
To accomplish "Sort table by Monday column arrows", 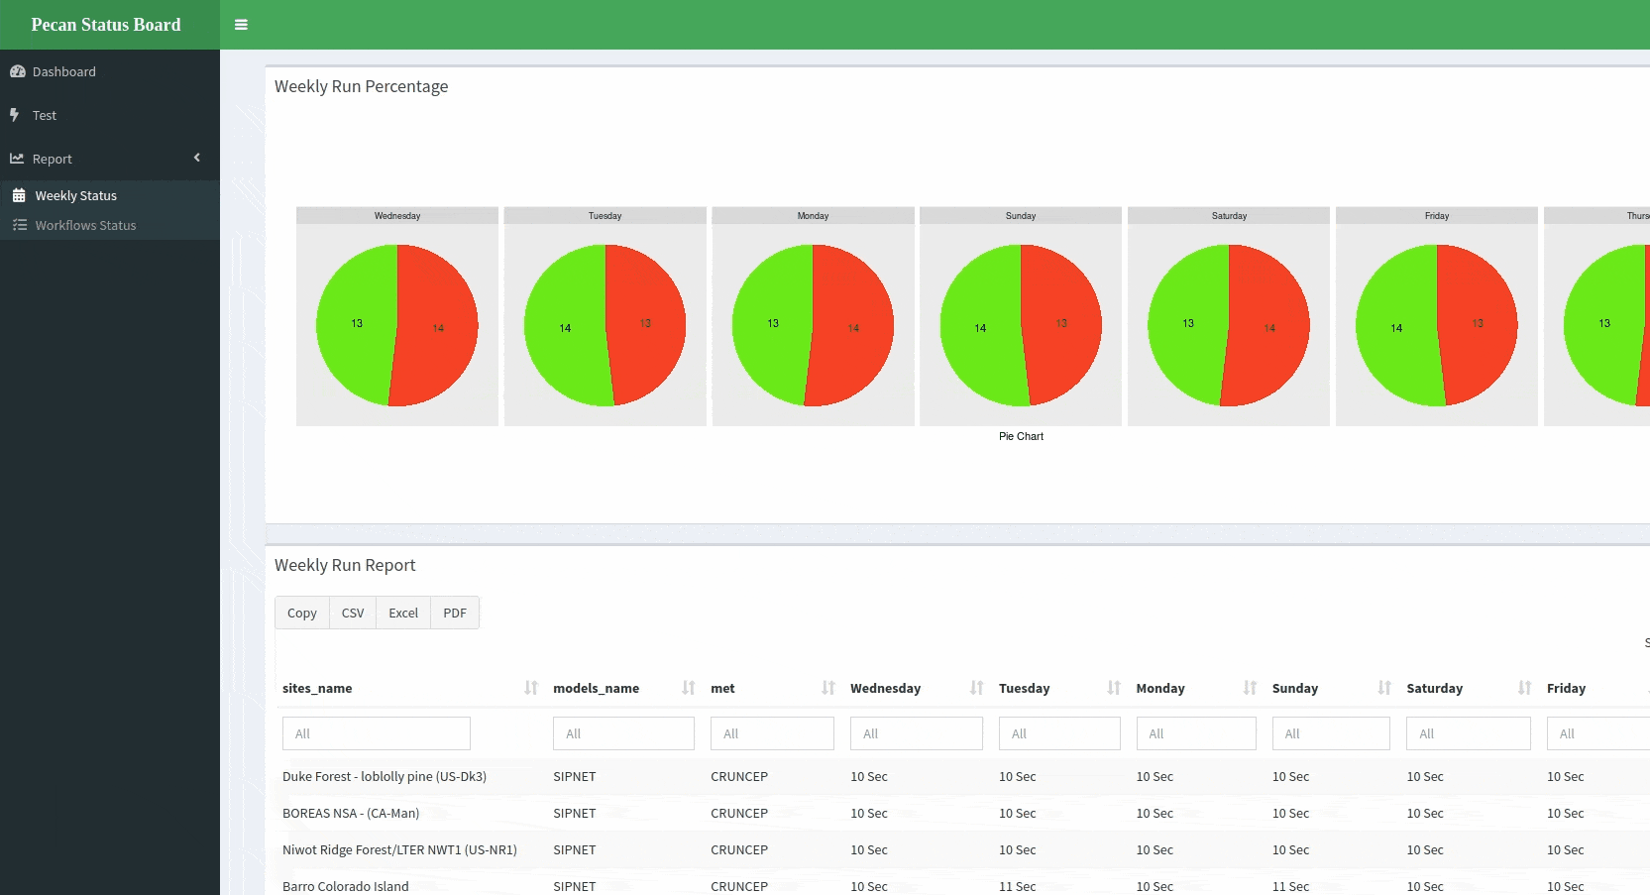I will [x=1250, y=688].
